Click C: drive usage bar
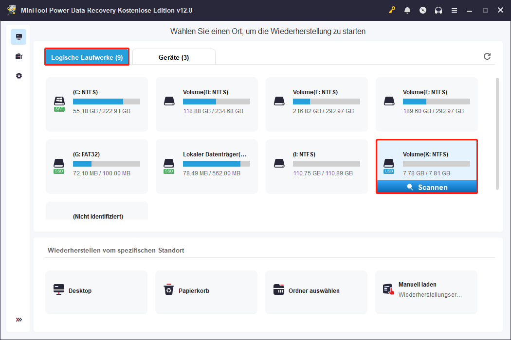This screenshot has width=511, height=340. (107, 102)
